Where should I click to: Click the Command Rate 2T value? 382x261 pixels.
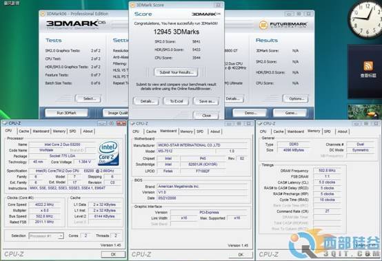click(x=328, y=211)
